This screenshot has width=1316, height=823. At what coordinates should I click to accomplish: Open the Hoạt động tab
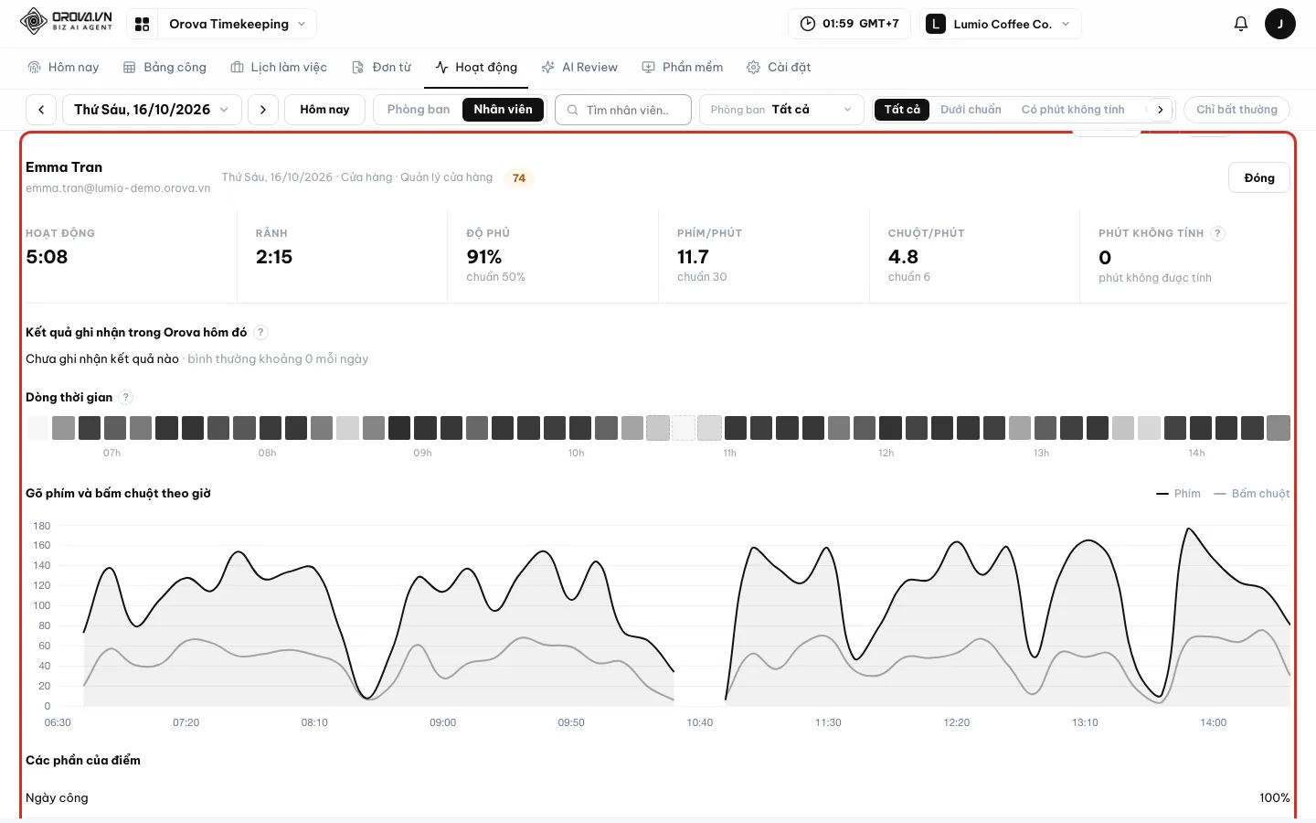[x=476, y=68]
